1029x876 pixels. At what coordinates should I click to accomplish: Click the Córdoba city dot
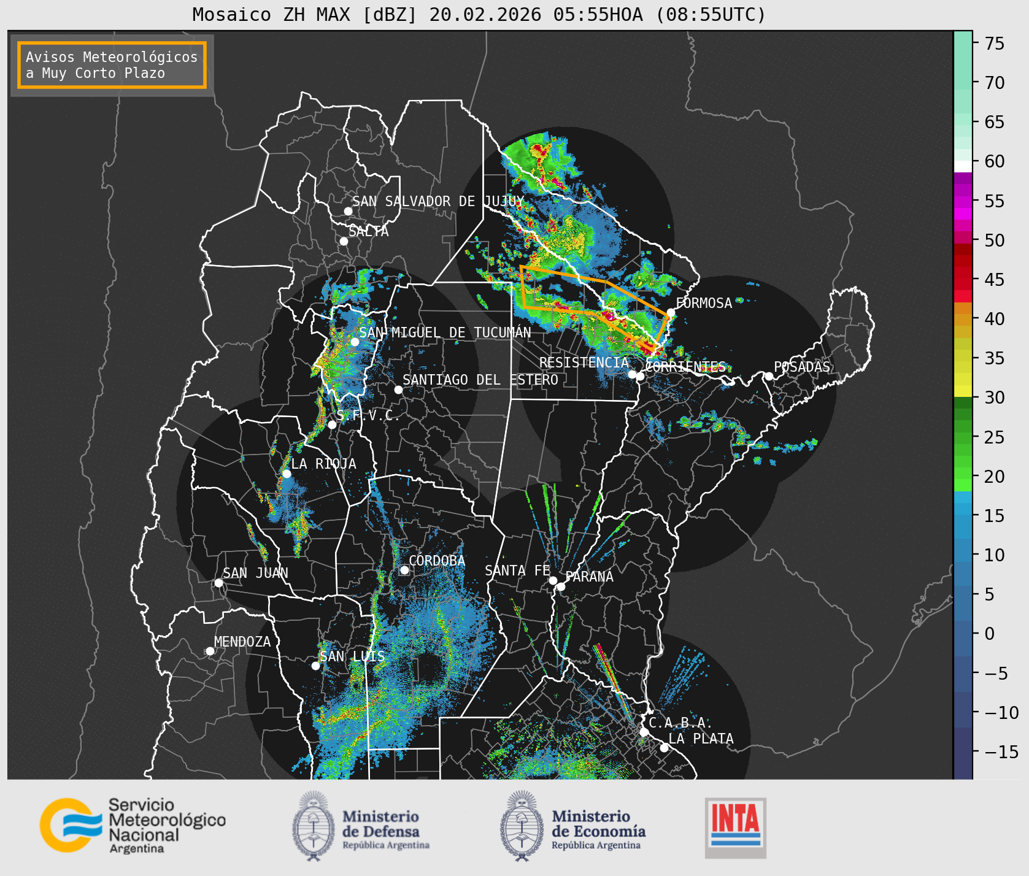[404, 570]
